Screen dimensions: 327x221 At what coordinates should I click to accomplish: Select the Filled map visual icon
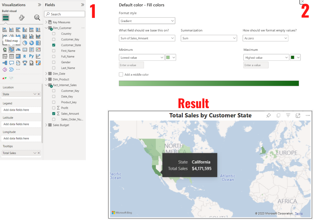[x=11, y=50]
